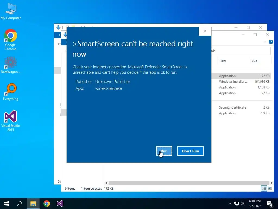Image resolution: width=278 pixels, height=209 pixels.
Task: Maximize the rear Explorer window
Action: pyautogui.click(x=248, y=27)
